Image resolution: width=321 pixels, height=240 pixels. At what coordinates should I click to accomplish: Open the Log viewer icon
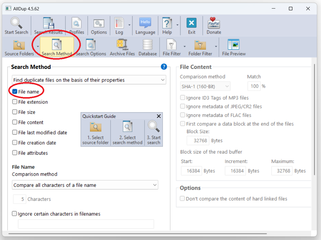[x=119, y=24]
